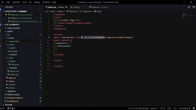
Task: Expand the OUTLINE section
Action: tap(9, 105)
